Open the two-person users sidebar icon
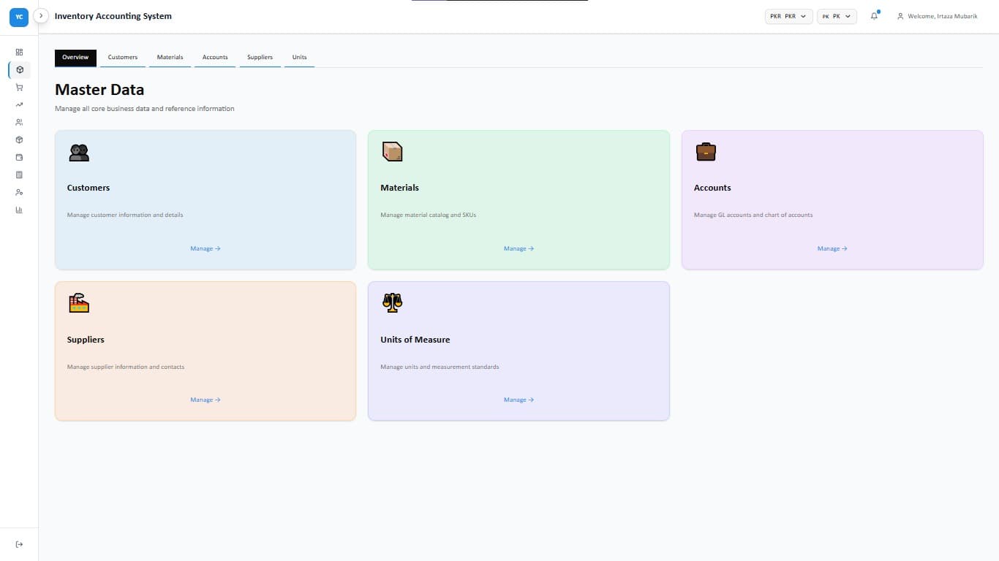The image size is (999, 561). tap(19, 122)
